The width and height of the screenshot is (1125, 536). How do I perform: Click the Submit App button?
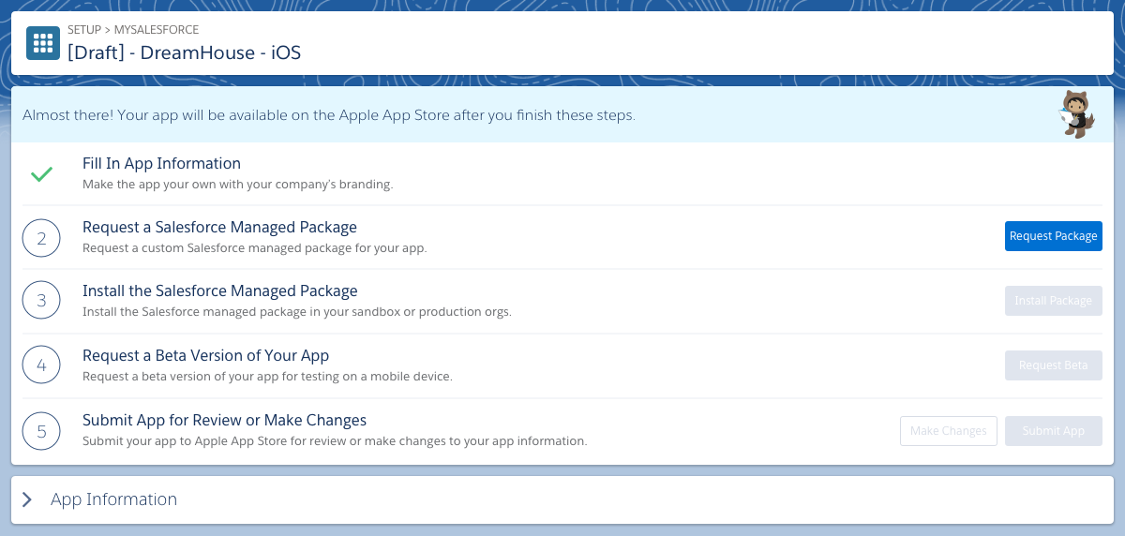[1054, 431]
